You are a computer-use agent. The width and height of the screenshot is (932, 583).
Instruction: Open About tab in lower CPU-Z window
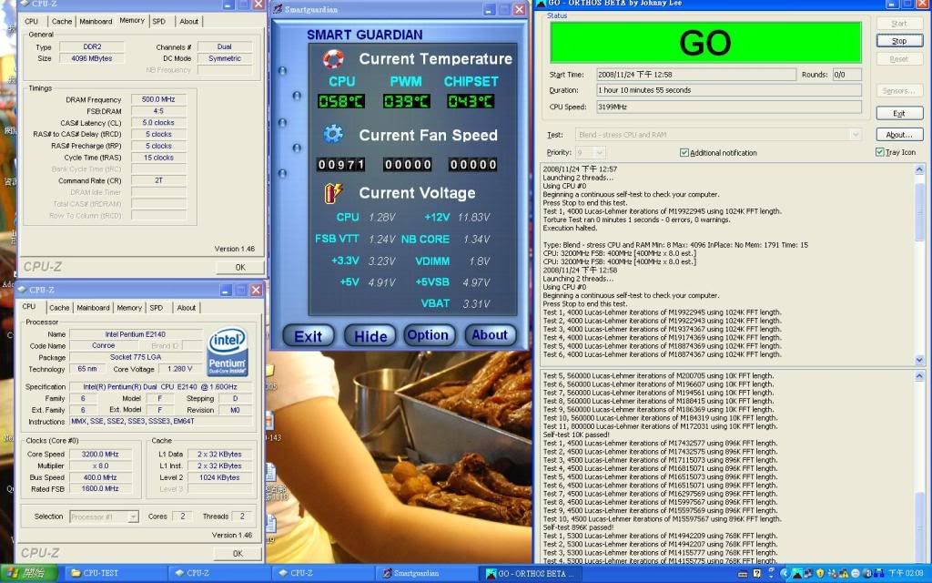click(x=186, y=308)
